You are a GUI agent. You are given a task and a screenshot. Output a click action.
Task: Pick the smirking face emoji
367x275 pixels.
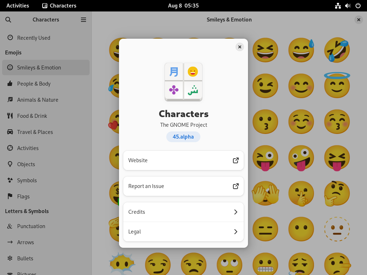pyautogui.click(x=158, y=264)
